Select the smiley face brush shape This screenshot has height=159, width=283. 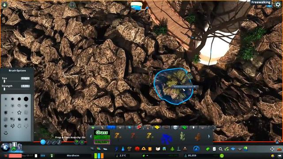(6, 133)
